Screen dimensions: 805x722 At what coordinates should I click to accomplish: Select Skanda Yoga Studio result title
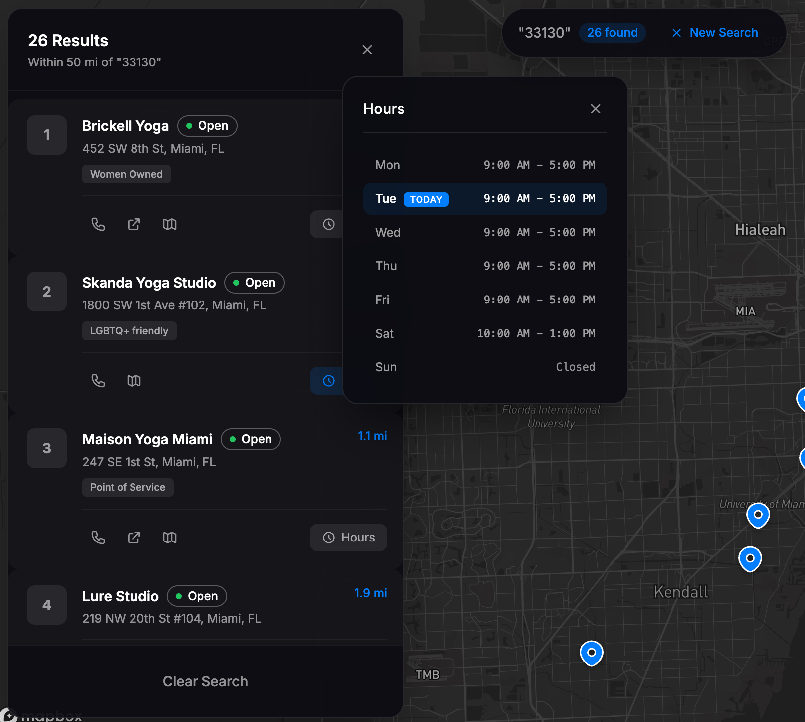point(149,283)
